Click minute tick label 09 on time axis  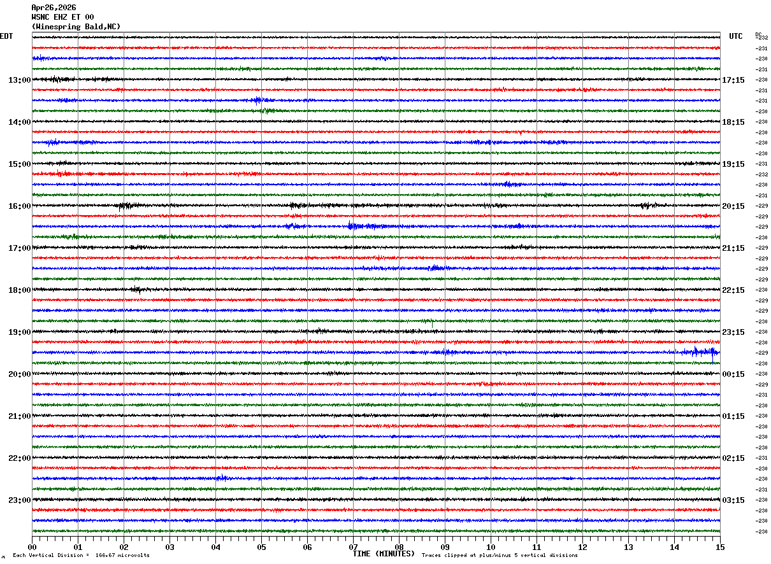pos(445,547)
